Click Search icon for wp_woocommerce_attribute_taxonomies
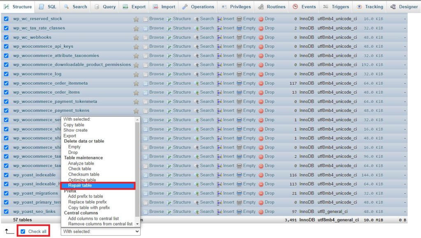This screenshot has height=238, width=421. pyautogui.click(x=197, y=56)
